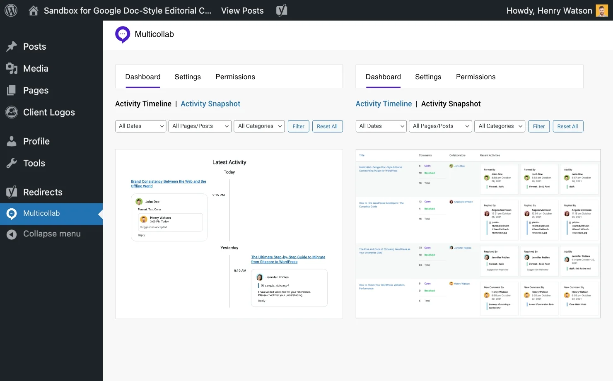Open the Brand Consistency Between the Web post link
This screenshot has height=381, width=613.
(169, 184)
